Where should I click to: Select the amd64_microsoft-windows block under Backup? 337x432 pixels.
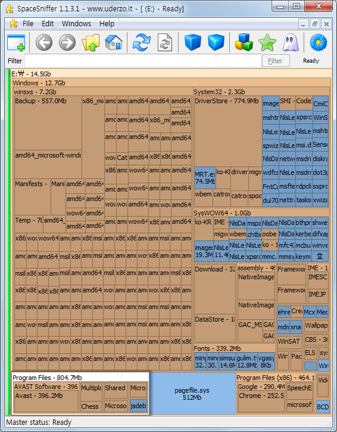[48, 164]
